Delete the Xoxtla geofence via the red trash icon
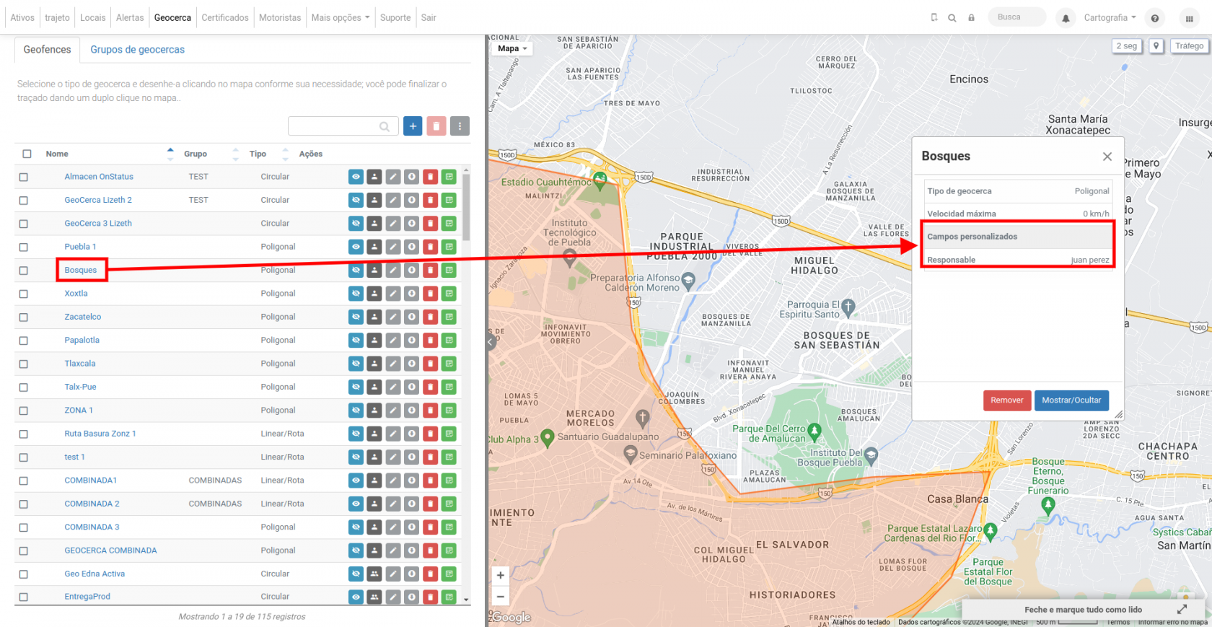The width and height of the screenshot is (1212, 627). (431, 294)
